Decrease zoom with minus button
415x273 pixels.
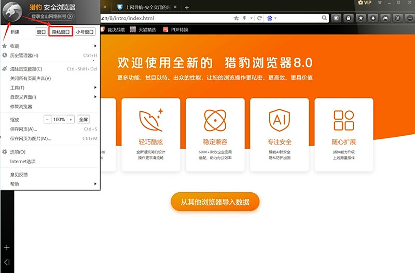47,120
